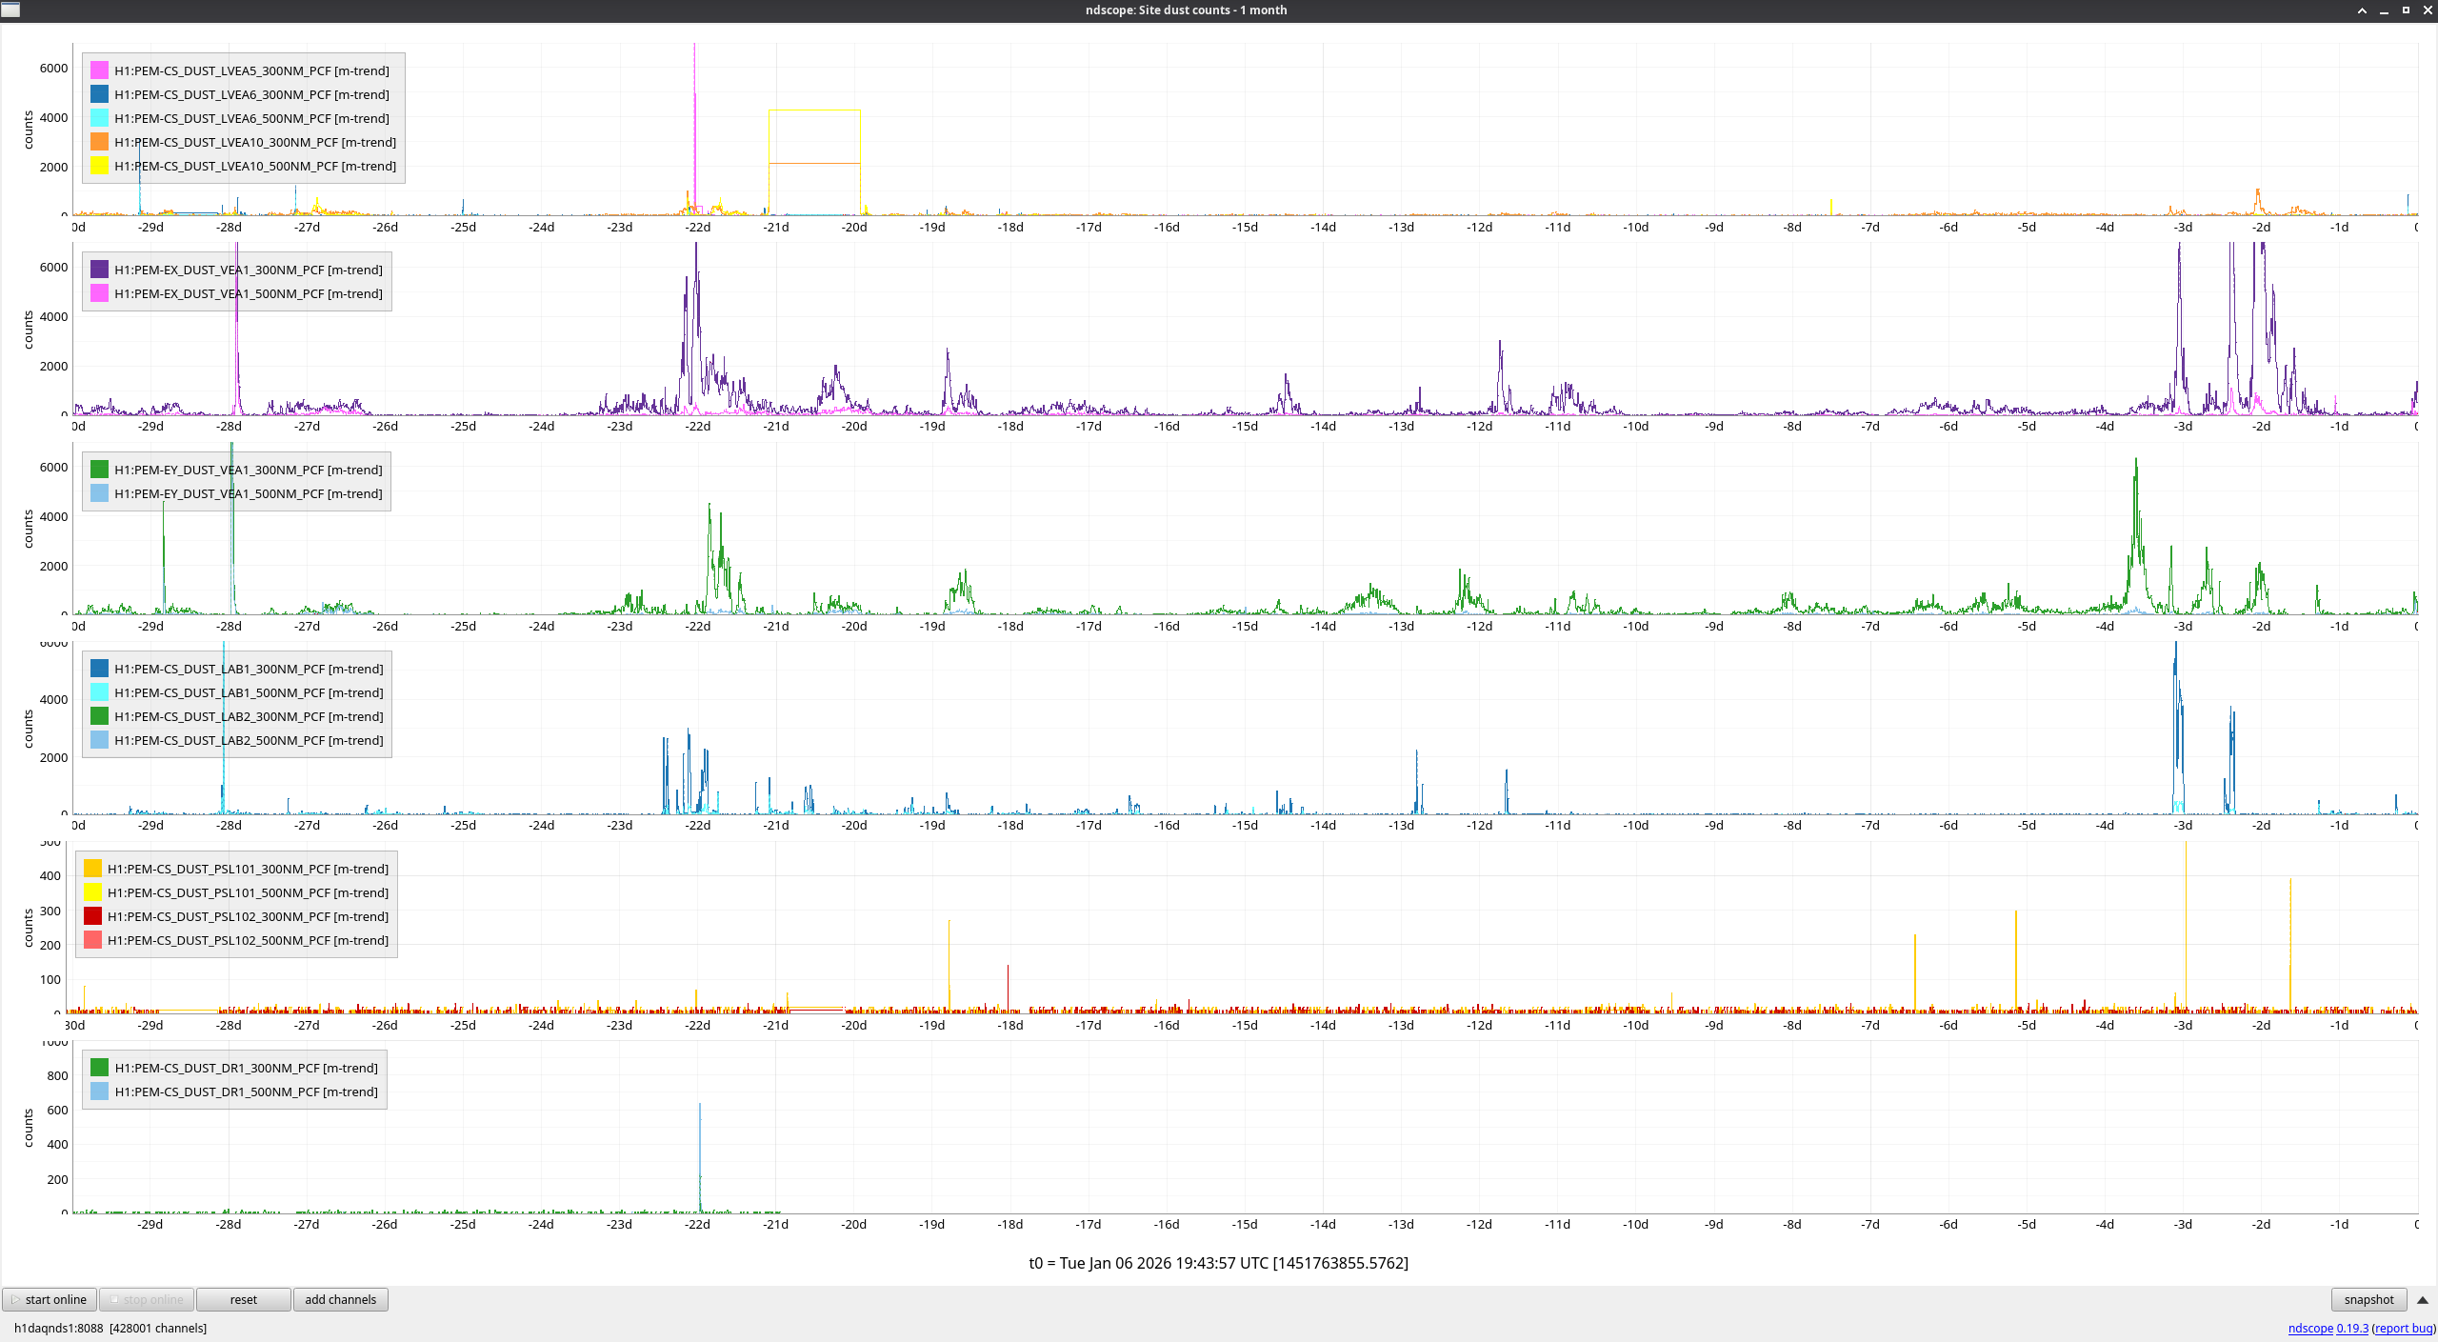
Task: Take a snapshot of the plots
Action: tap(2368, 1299)
